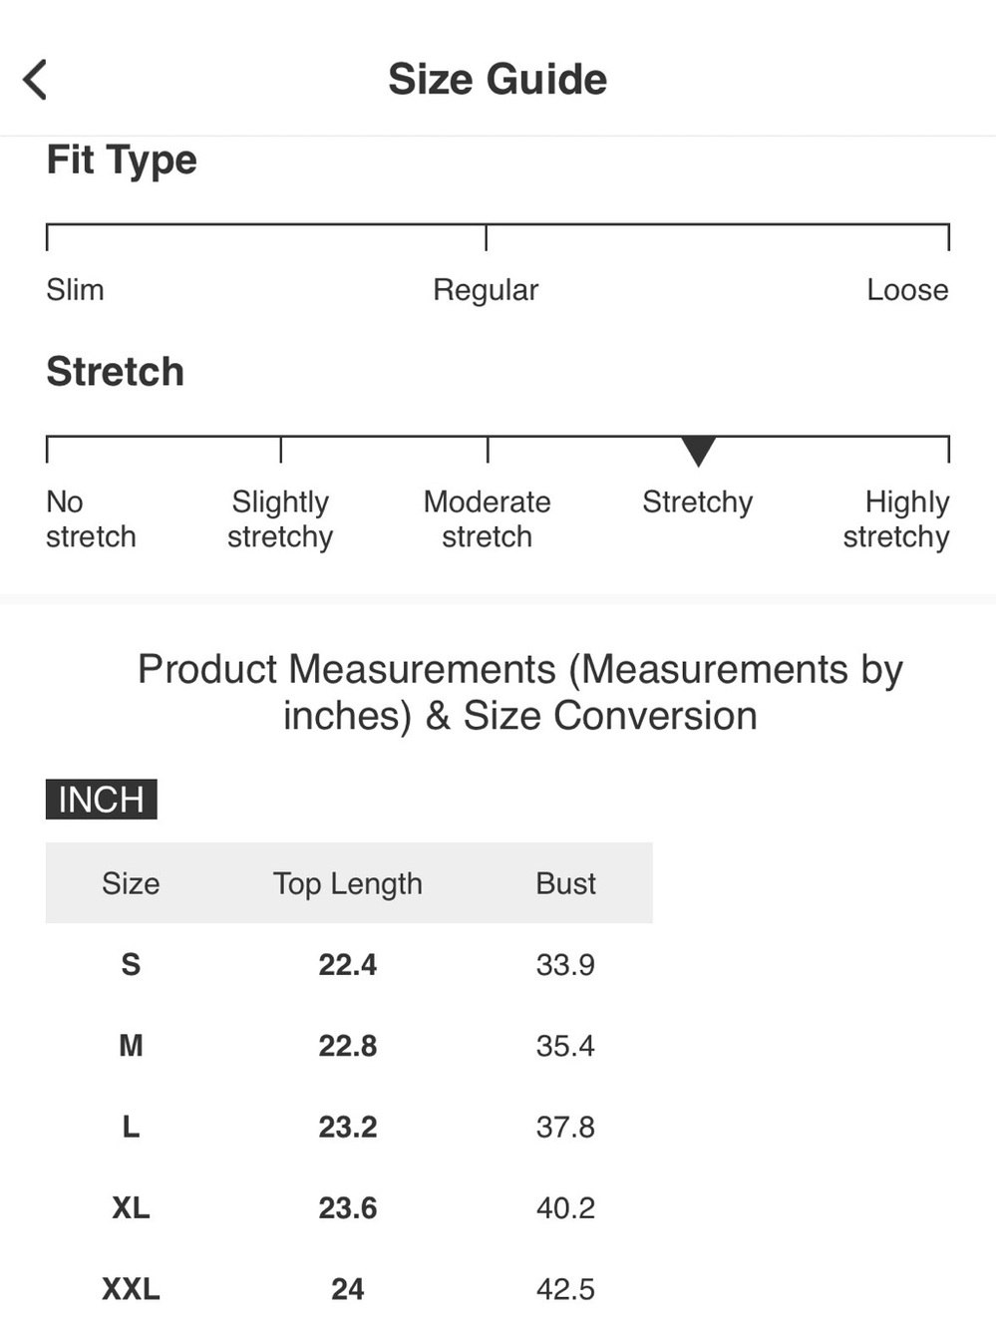Click the Bust column header
Screen dimensions: 996x1329
(565, 883)
